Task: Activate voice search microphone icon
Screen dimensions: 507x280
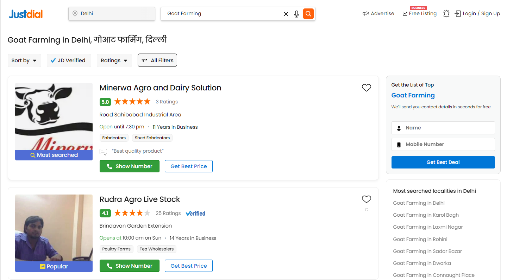Action: tap(296, 14)
